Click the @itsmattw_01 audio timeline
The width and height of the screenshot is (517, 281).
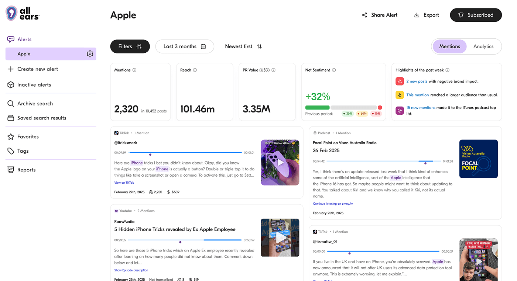pos(383,251)
